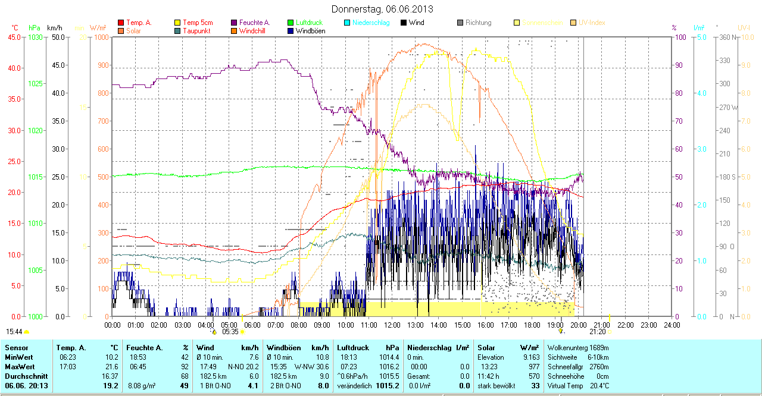
Task: Click the 21:20 sunset time label
Action: pyautogui.click(x=598, y=332)
